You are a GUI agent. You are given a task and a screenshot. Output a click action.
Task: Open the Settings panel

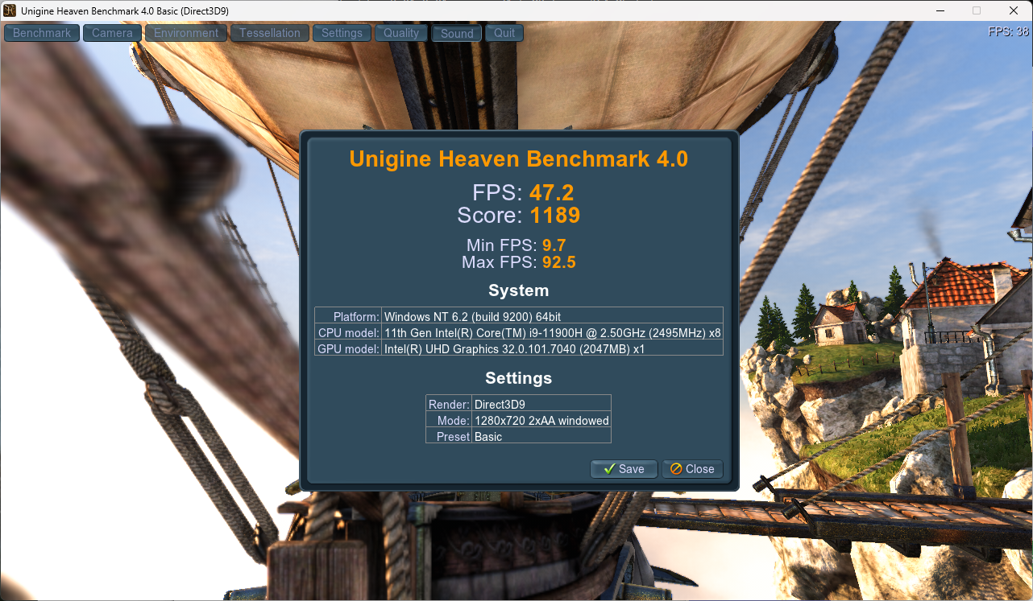[x=342, y=33]
